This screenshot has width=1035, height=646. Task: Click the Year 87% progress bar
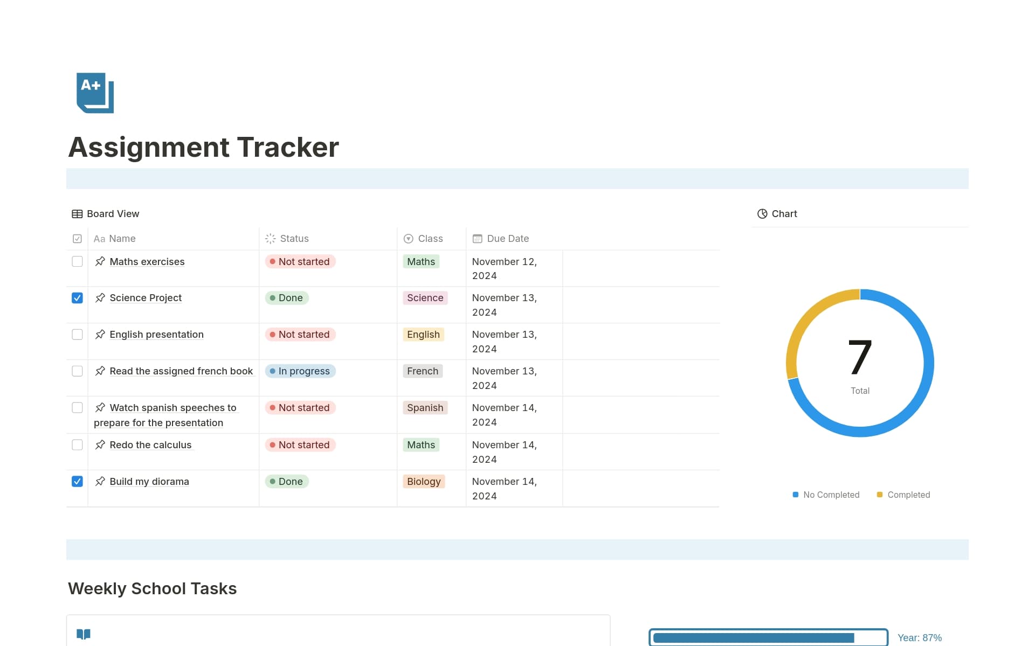(x=768, y=637)
